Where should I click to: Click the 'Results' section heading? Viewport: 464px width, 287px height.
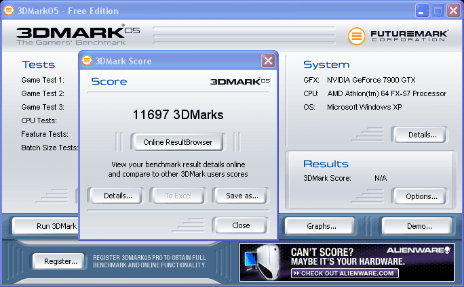pyautogui.click(x=326, y=164)
